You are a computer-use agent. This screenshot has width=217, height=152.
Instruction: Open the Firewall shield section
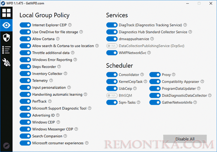click(7, 37)
